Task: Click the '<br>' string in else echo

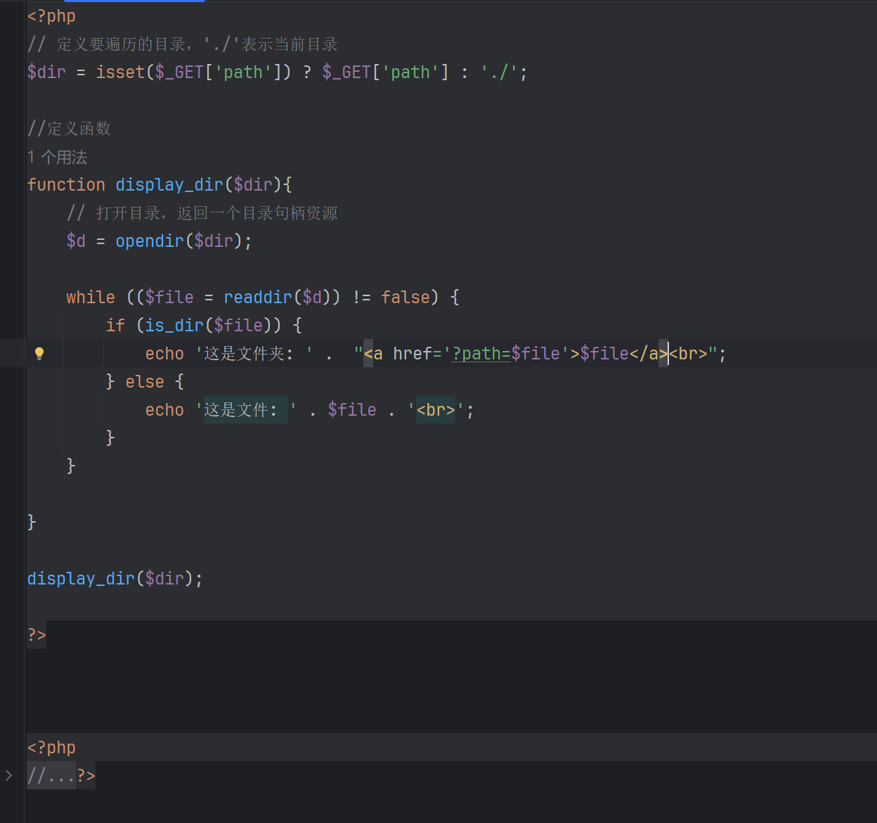Action: pyautogui.click(x=436, y=409)
